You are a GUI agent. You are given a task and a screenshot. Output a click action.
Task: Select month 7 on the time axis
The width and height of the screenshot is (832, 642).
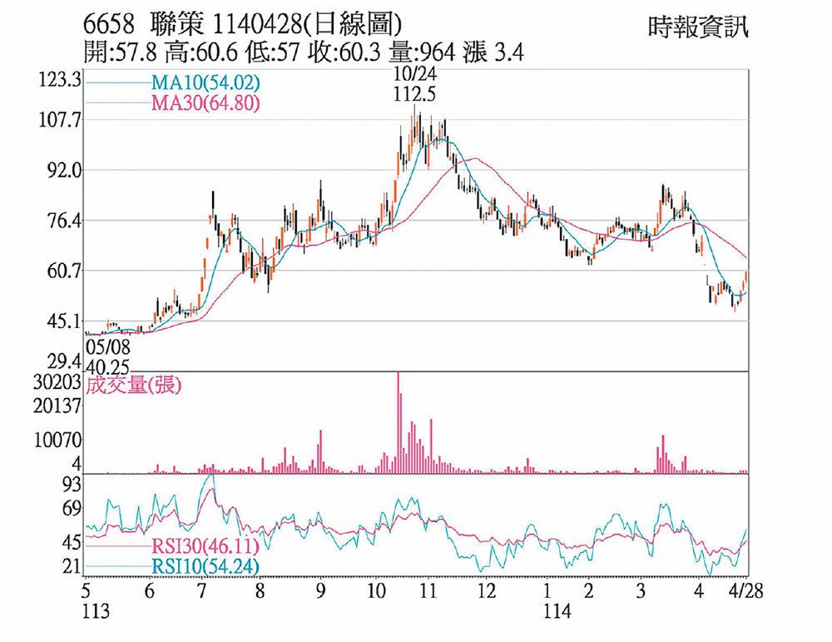tap(201, 590)
